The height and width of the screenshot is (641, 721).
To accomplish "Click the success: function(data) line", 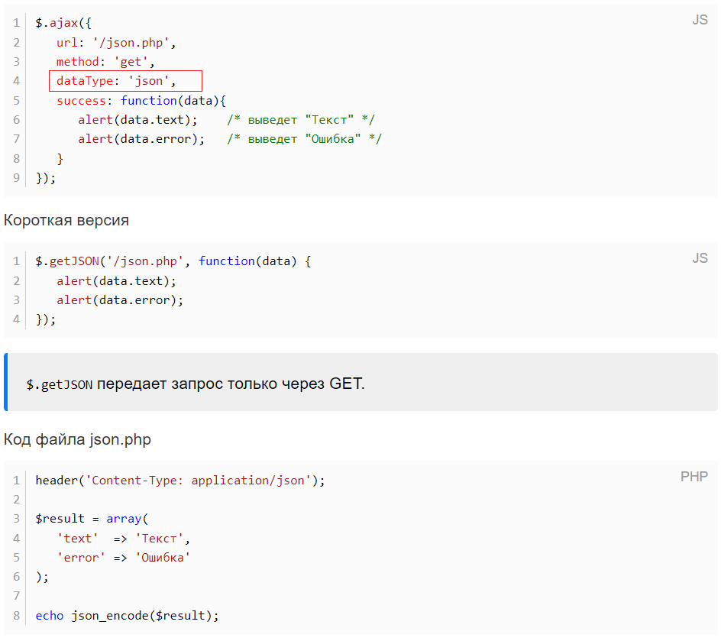I will pyautogui.click(x=141, y=101).
